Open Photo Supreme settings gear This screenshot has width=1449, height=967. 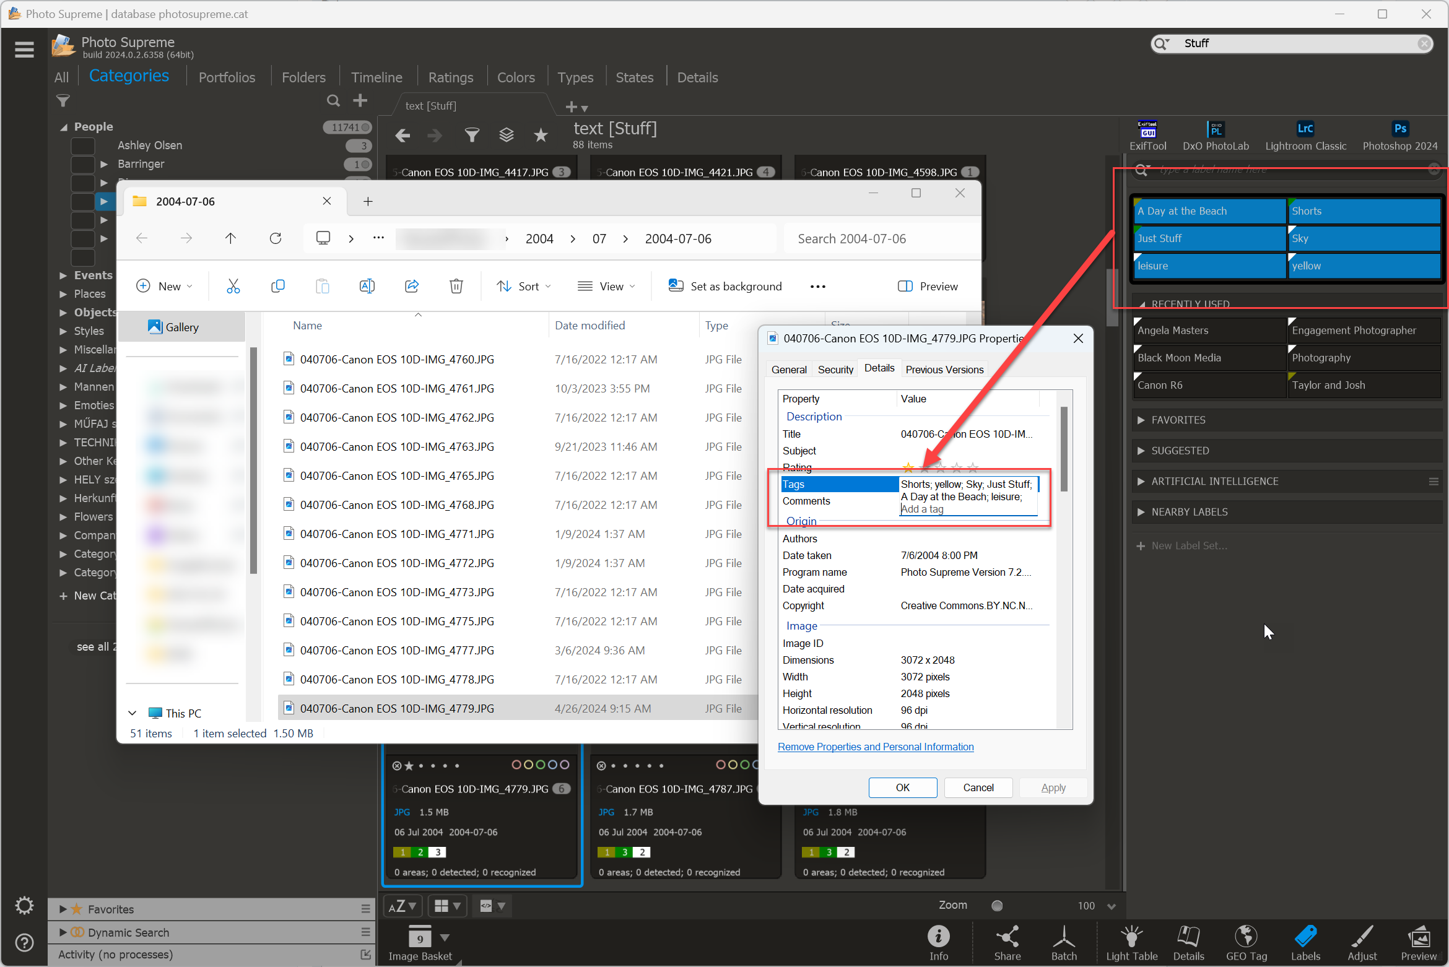[x=24, y=906]
